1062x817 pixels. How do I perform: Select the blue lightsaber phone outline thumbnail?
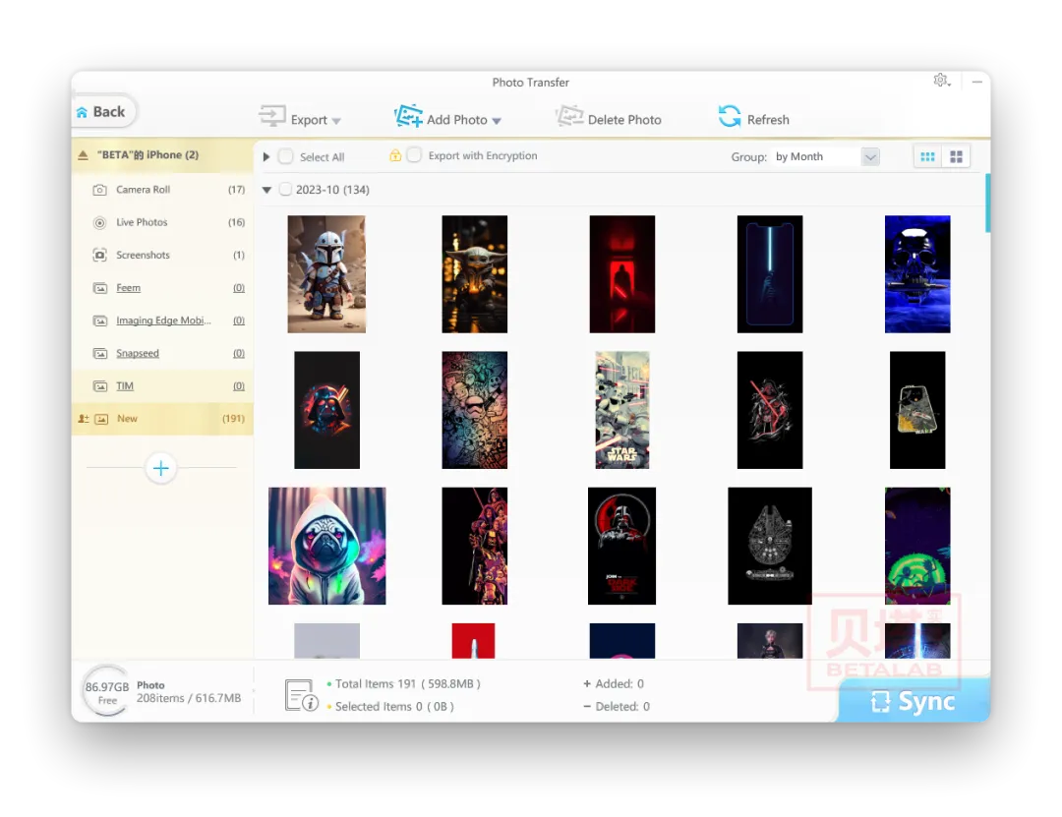769,274
